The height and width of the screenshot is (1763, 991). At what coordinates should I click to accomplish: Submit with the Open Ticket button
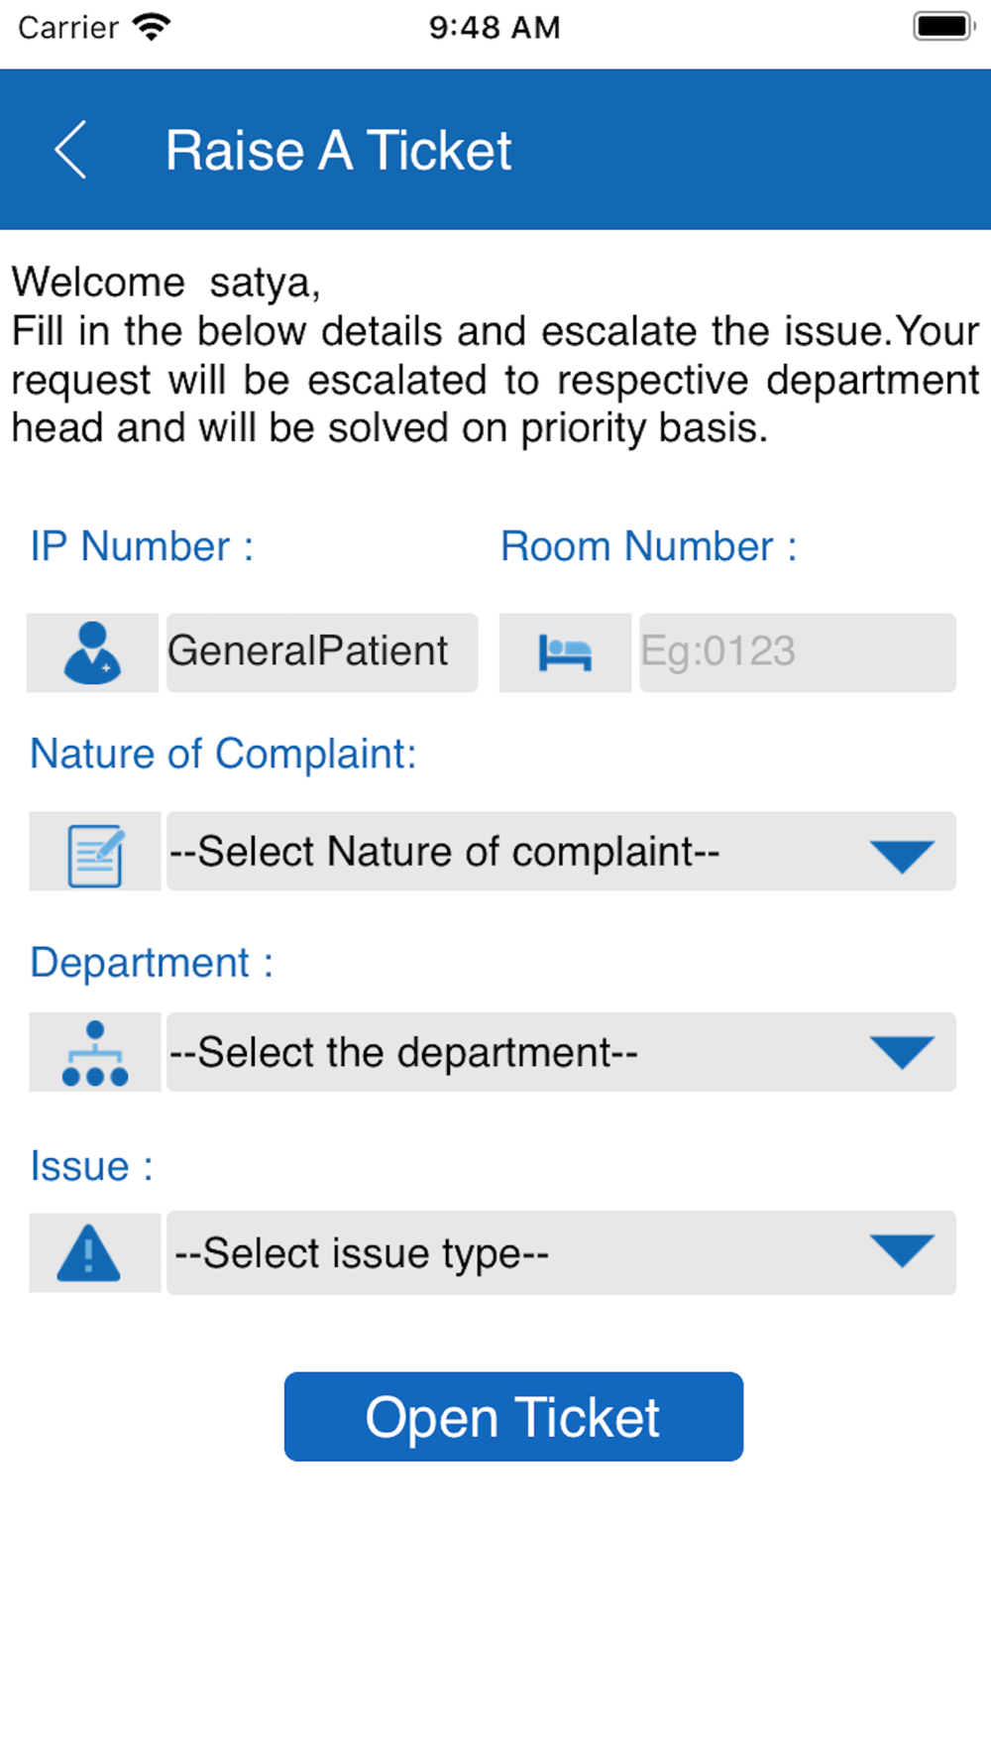coord(513,1416)
